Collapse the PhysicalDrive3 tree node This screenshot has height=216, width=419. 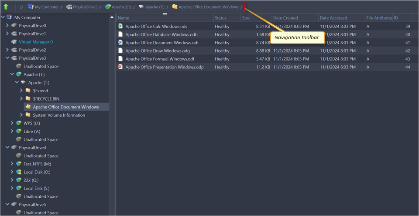7,58
